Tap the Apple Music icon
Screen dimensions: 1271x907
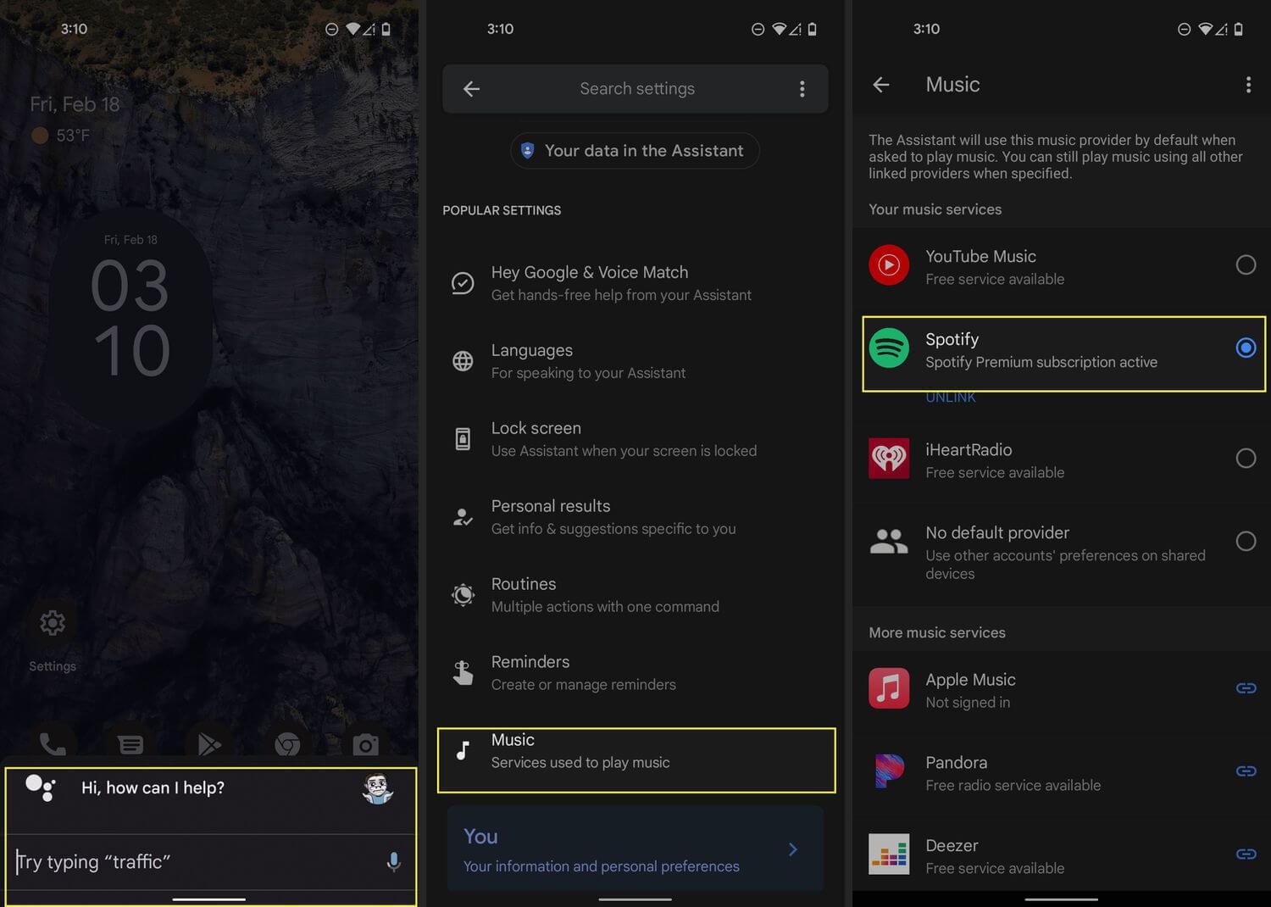888,688
